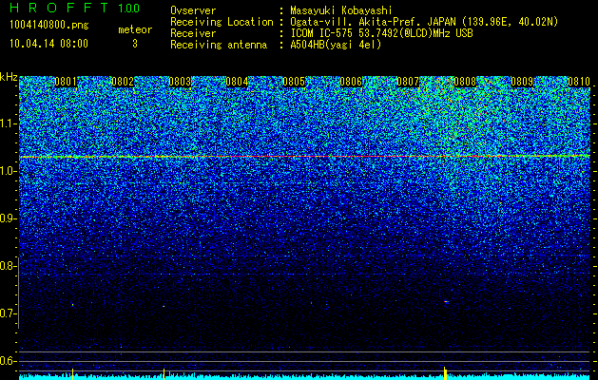Screen dimensions: 598x380
Task: Click the HROFFT title text
Action: [59, 8]
